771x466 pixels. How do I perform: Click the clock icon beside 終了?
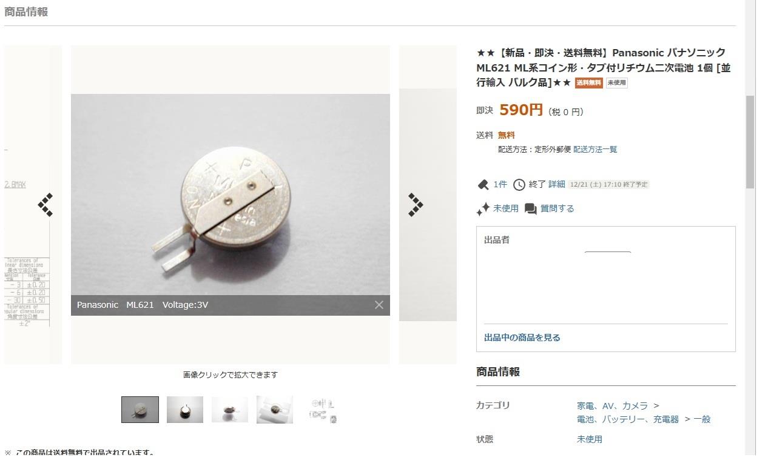[x=519, y=184]
